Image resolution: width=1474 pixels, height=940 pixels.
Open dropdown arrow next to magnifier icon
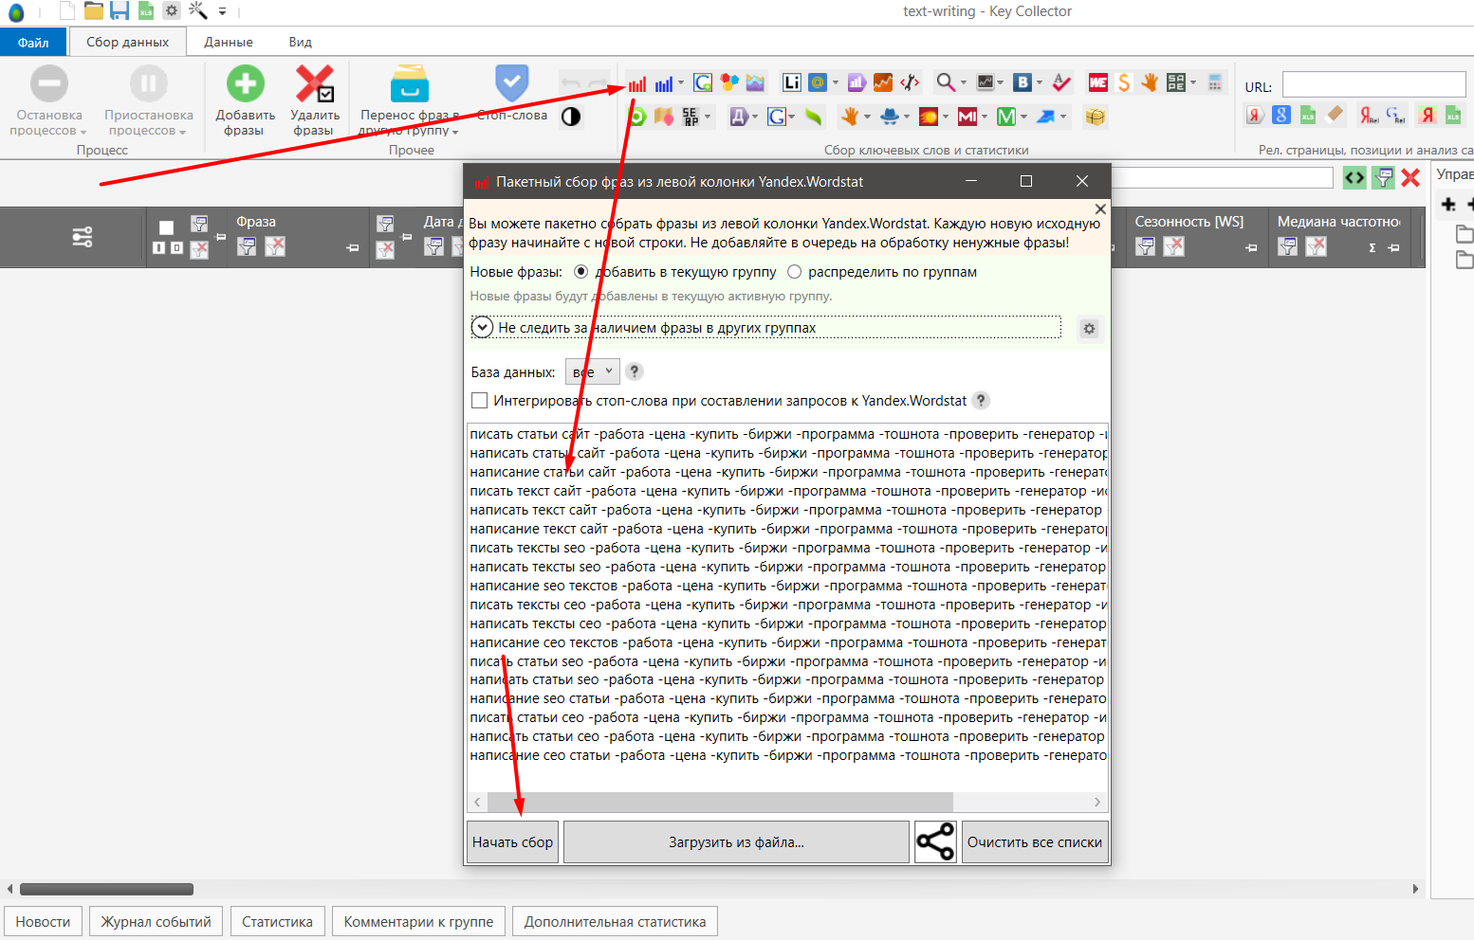pos(963,82)
